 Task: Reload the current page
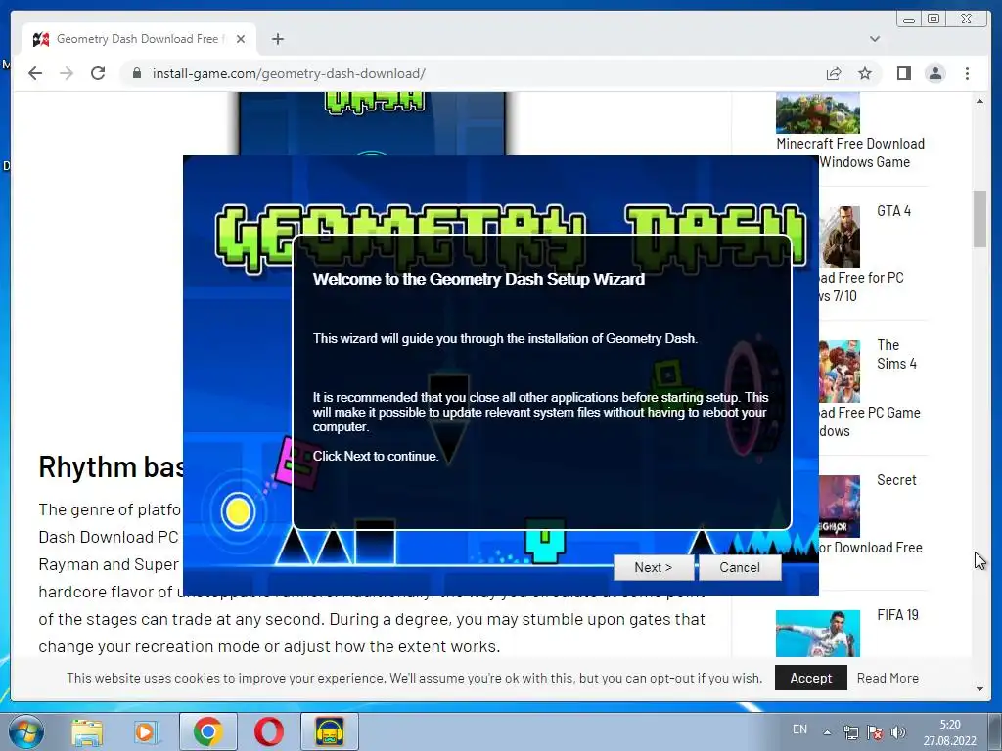pyautogui.click(x=98, y=73)
